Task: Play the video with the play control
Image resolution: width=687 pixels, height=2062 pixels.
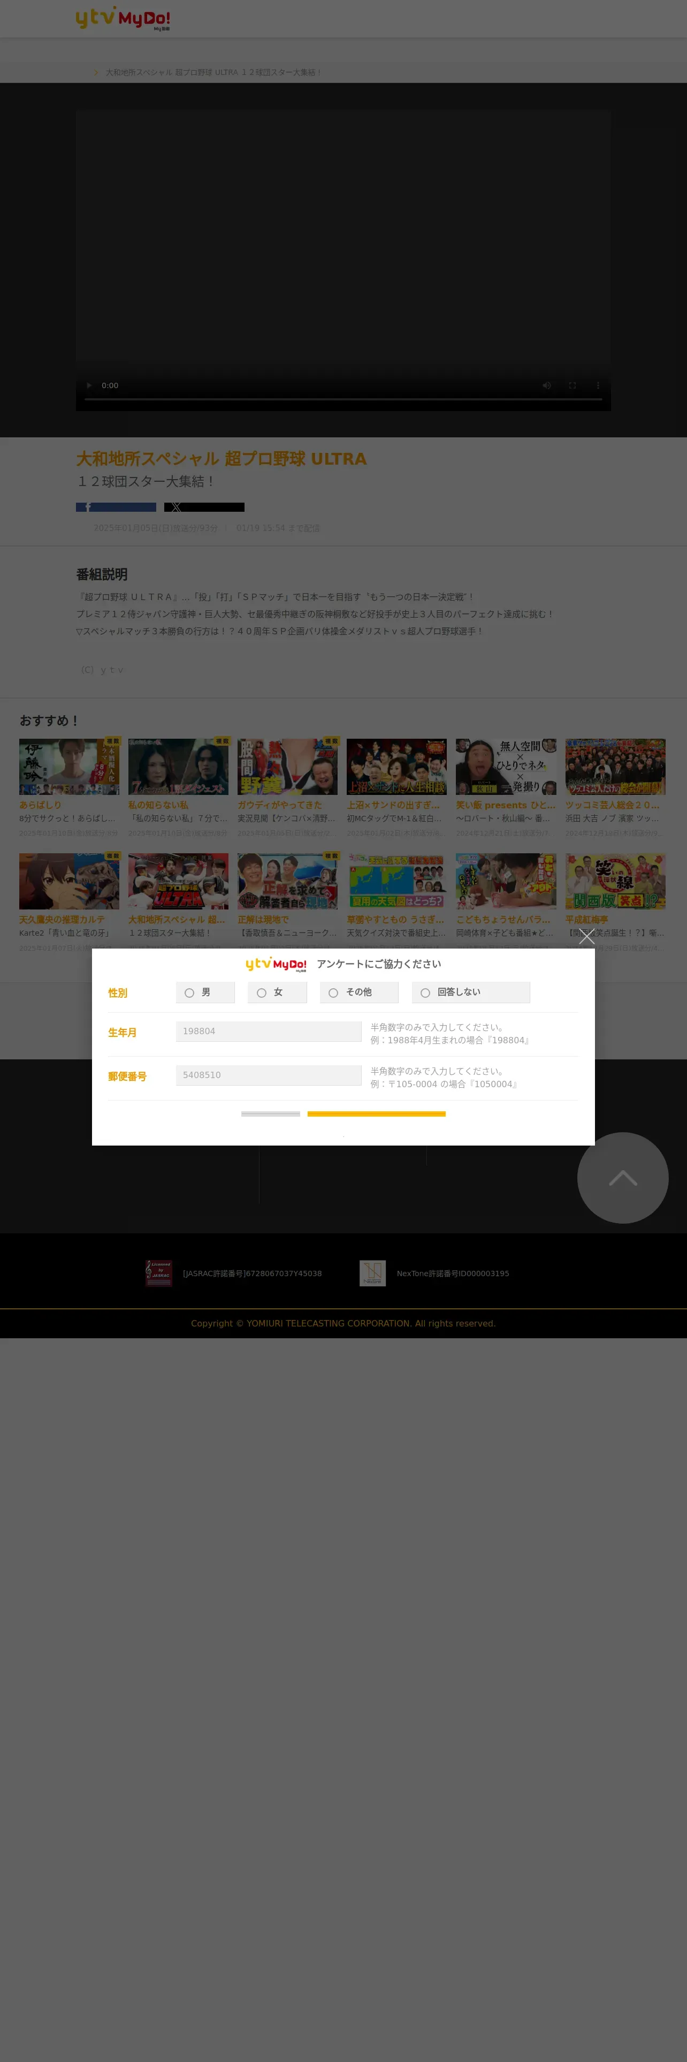Action: coord(89,385)
